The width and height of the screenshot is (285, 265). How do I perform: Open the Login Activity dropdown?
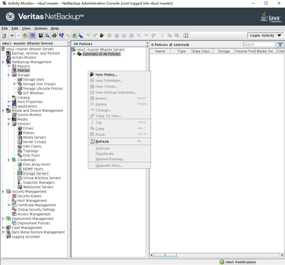(265, 36)
